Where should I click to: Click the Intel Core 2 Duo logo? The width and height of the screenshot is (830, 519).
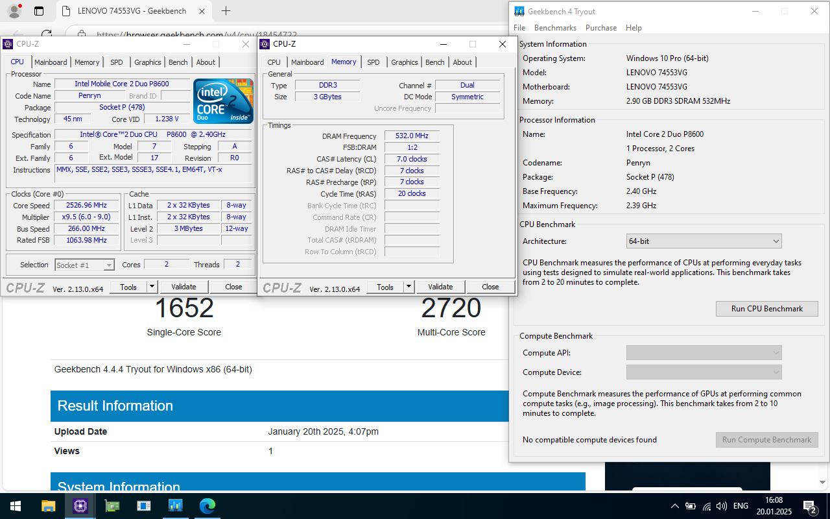[224, 101]
